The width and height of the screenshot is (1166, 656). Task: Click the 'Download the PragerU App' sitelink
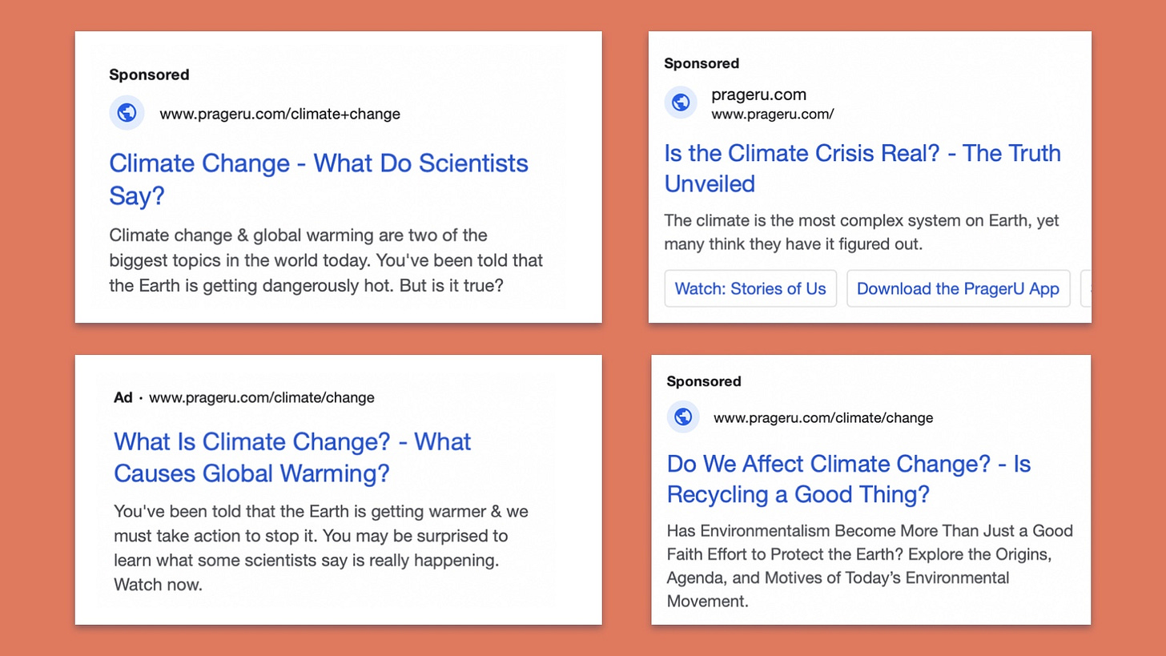[958, 289]
